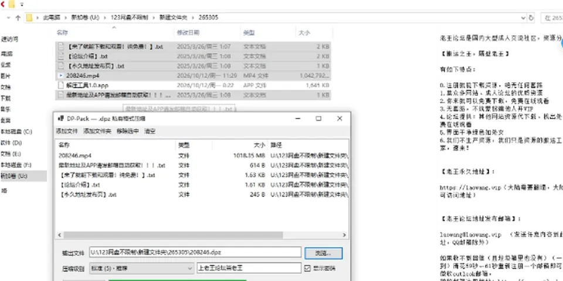Click the icon of the first .txt file in Explorer
The image size is (563, 281).
tap(60, 46)
